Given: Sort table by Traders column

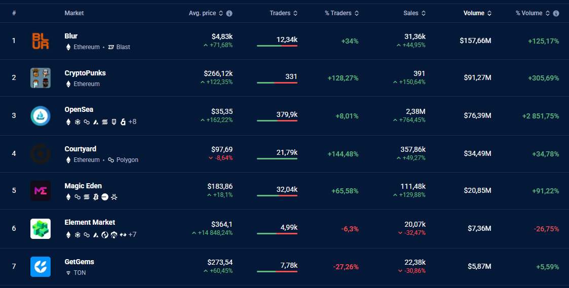Looking at the screenshot, I should pyautogui.click(x=283, y=13).
